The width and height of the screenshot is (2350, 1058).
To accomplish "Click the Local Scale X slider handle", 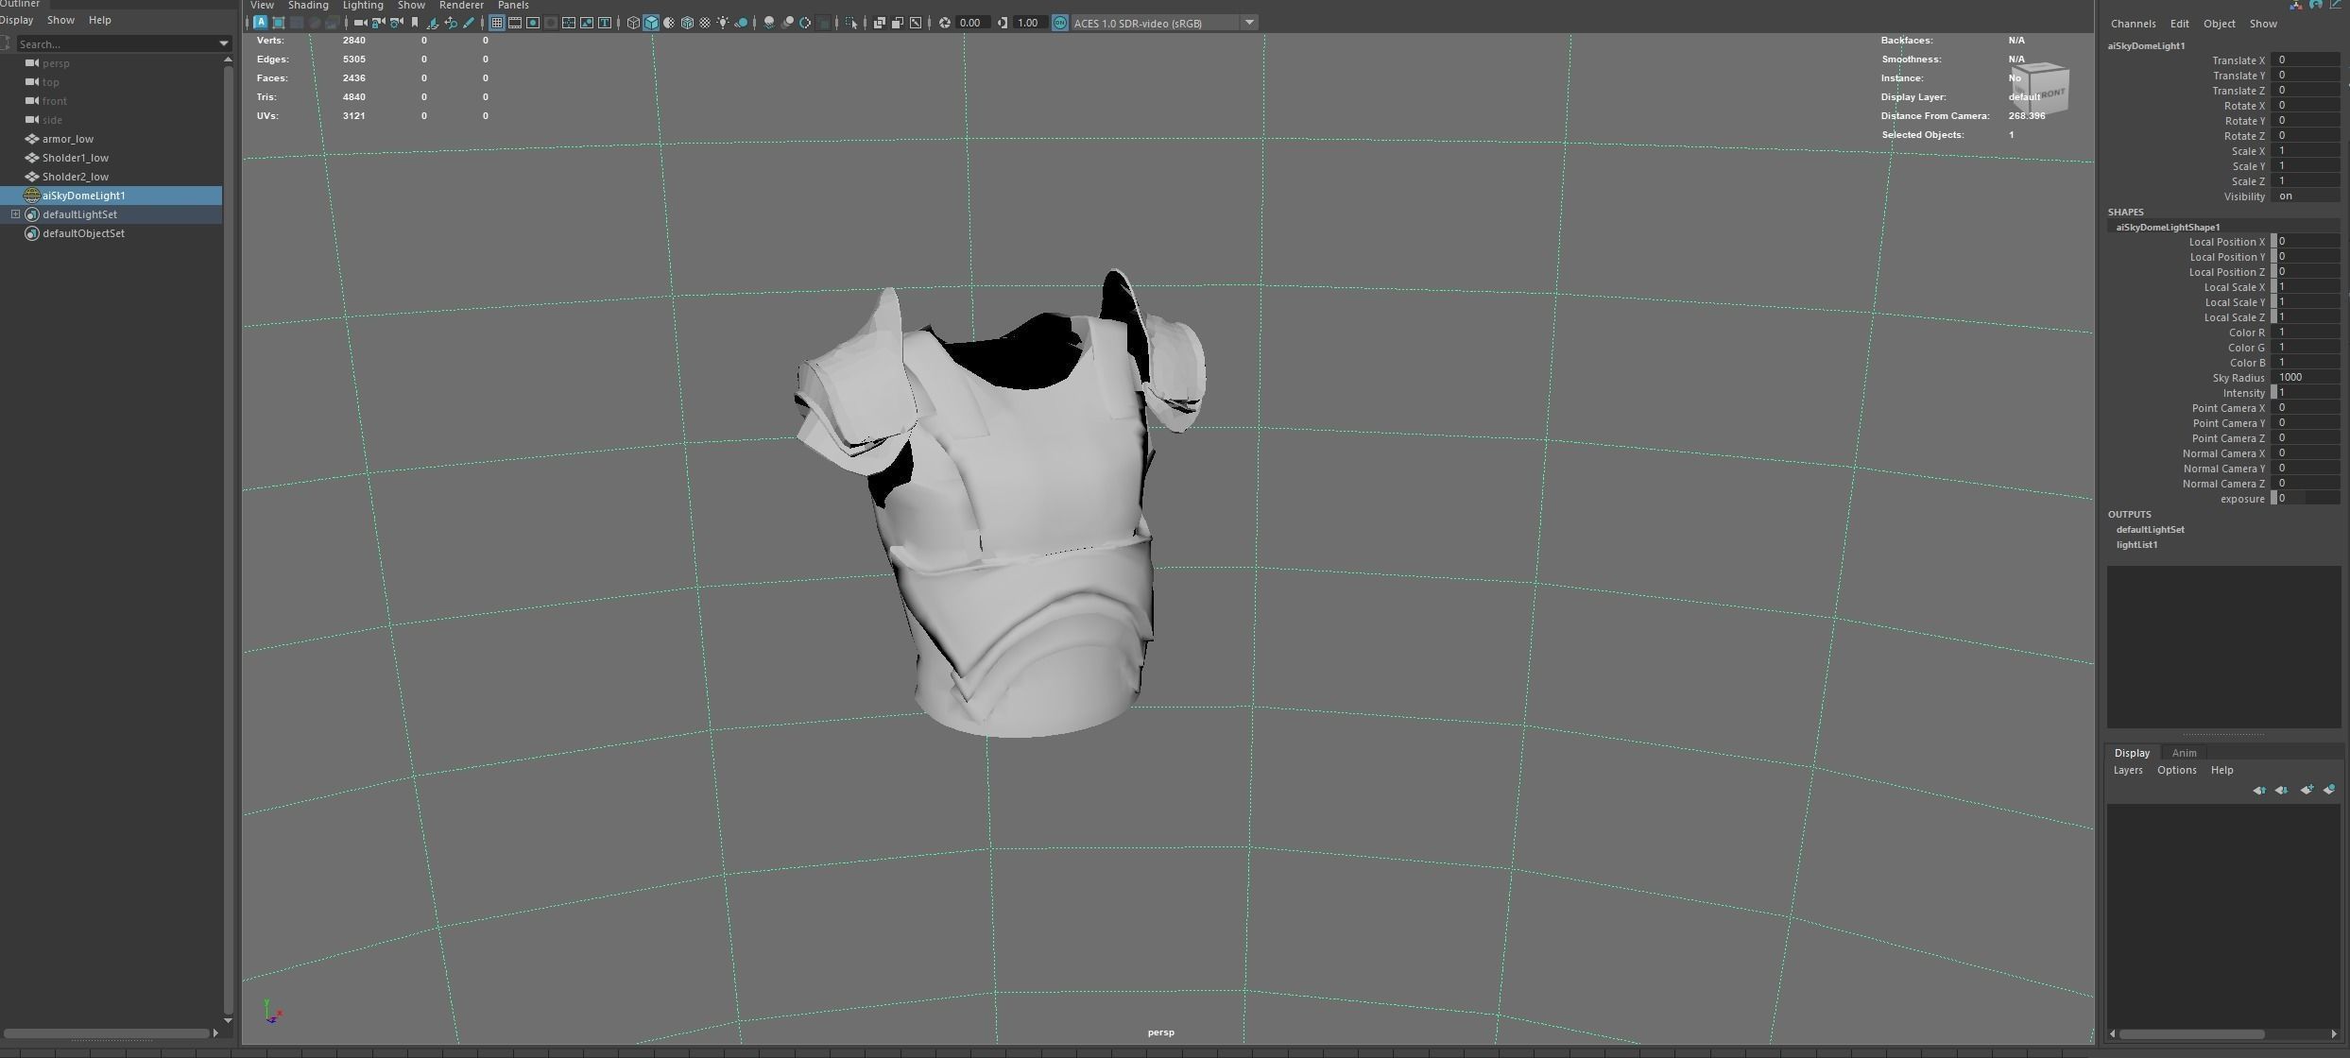I will (x=2275, y=286).
